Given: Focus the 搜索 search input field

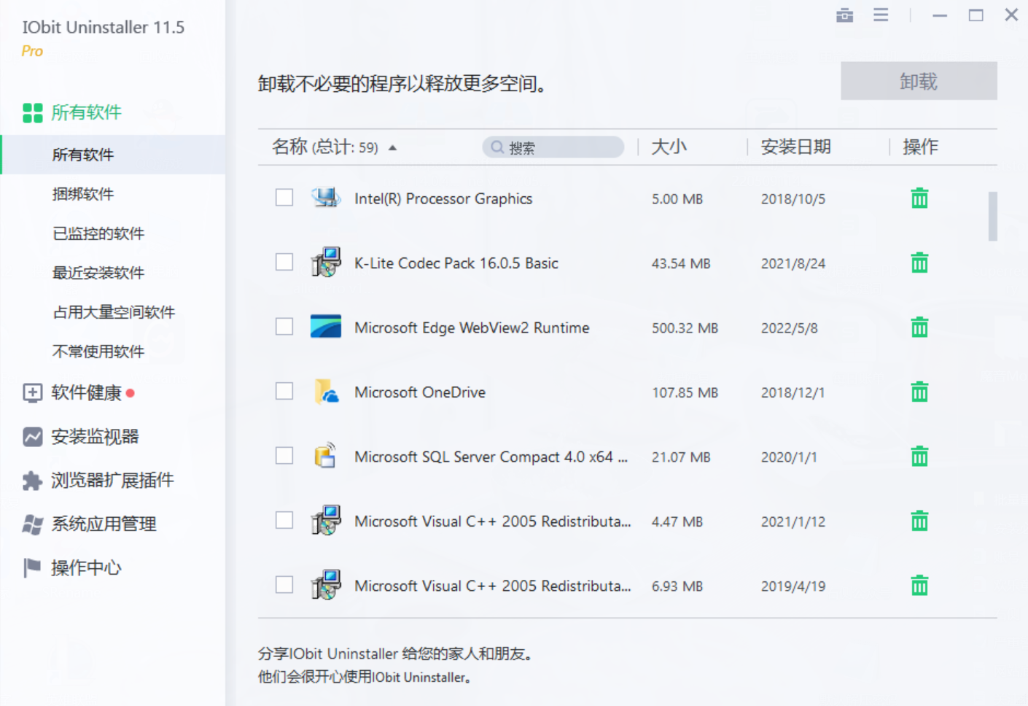Looking at the screenshot, I should click(553, 147).
